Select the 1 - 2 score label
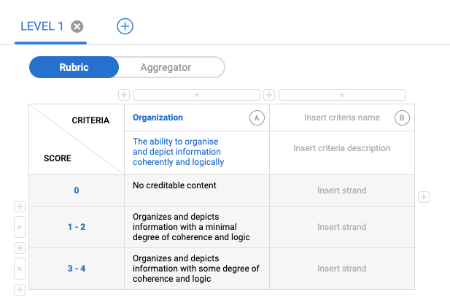 [77, 227]
